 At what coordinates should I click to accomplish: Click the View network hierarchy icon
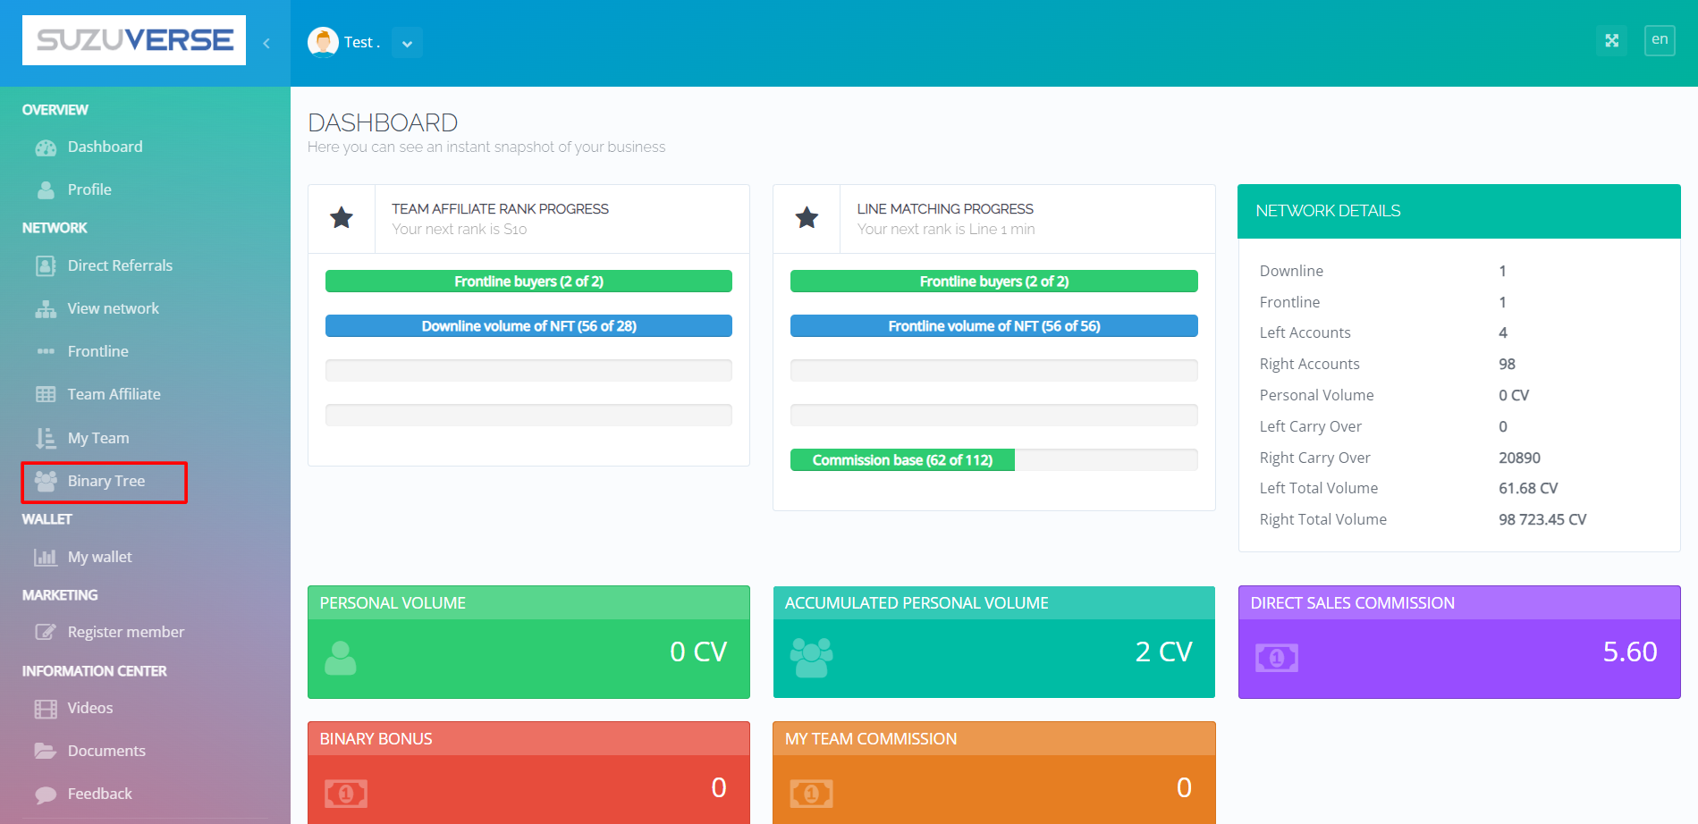tap(46, 309)
